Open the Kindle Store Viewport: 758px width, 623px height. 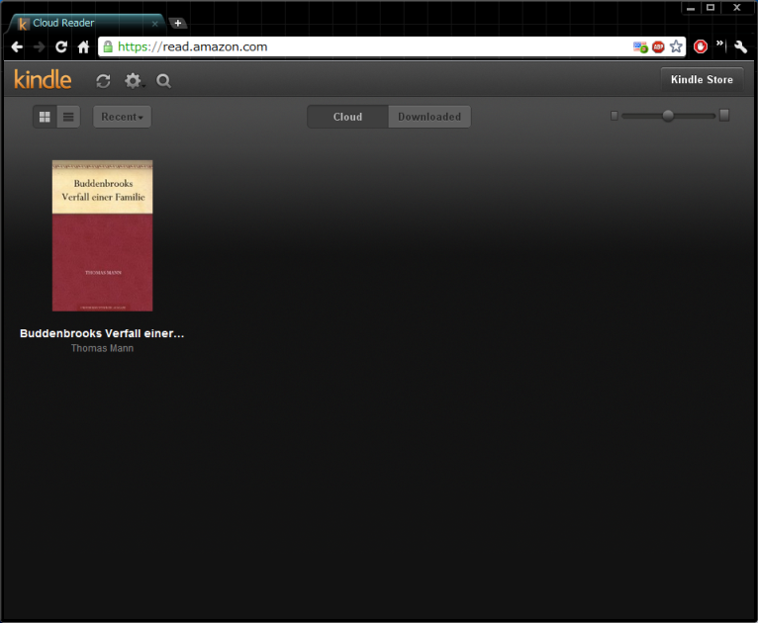click(702, 80)
